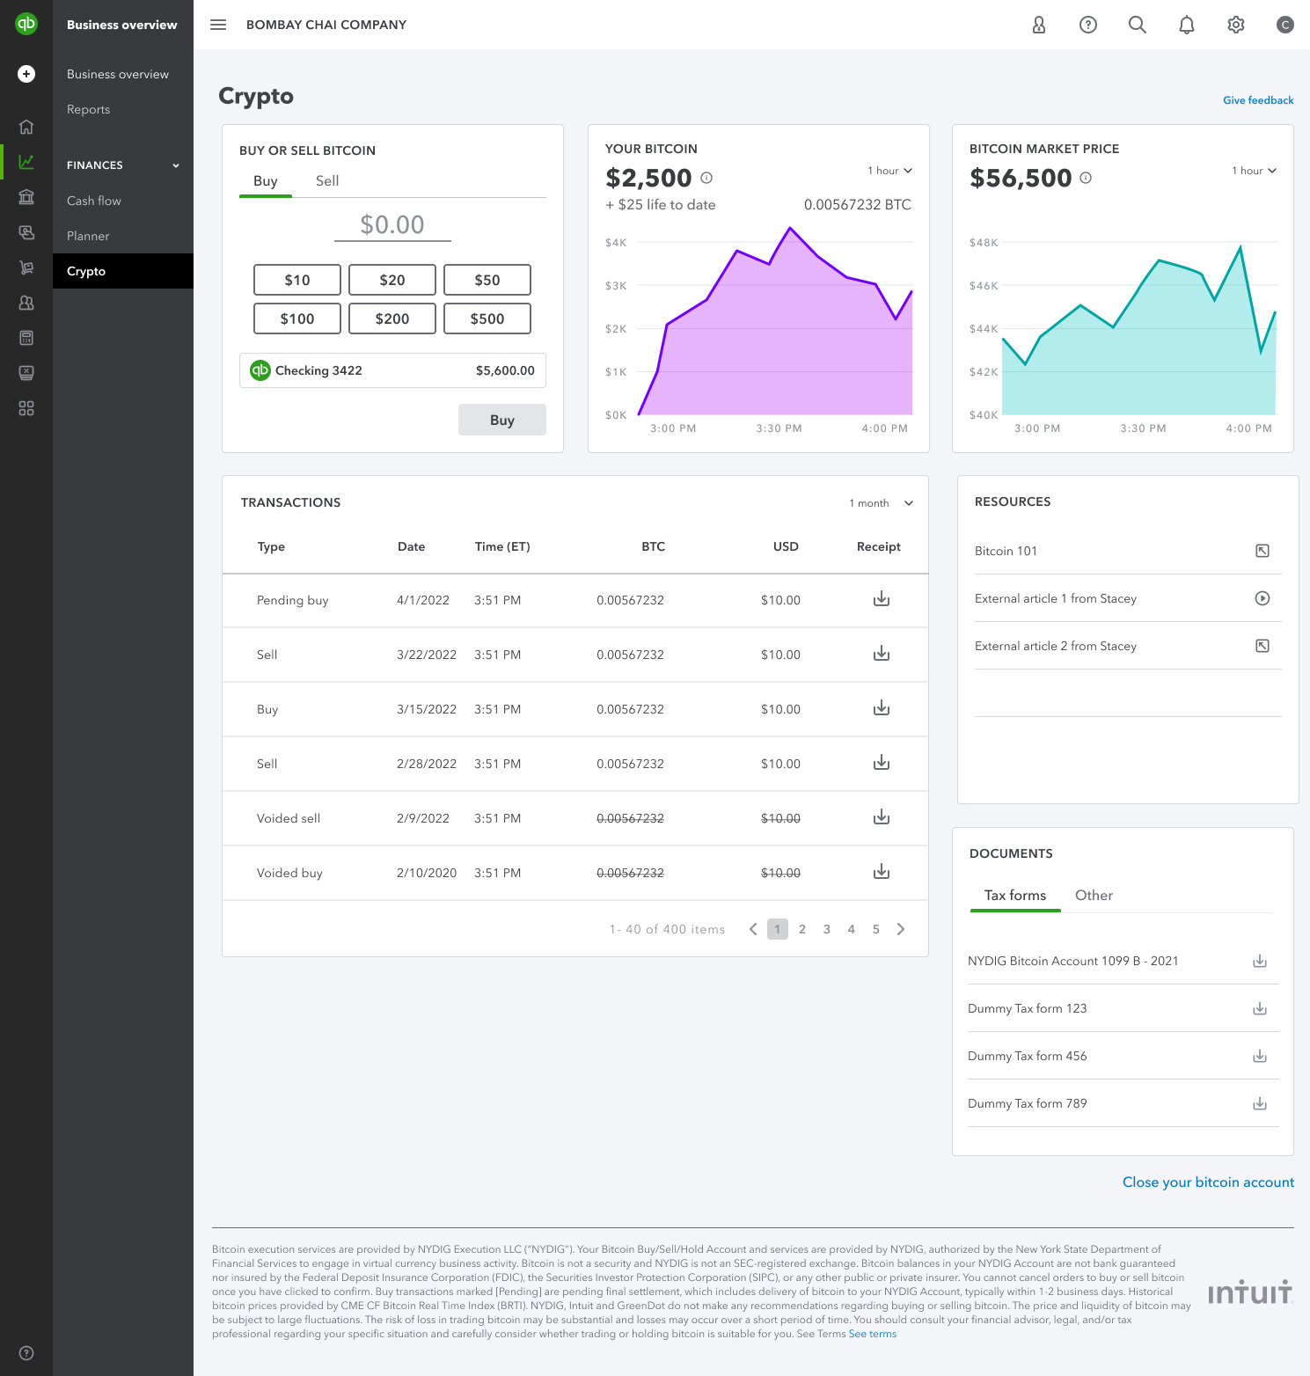Go to transactions page 2

coord(802,929)
